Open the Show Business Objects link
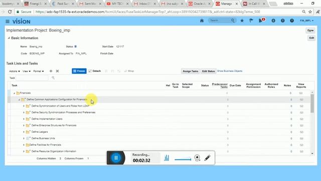This screenshot has width=321, height=181. point(230,71)
